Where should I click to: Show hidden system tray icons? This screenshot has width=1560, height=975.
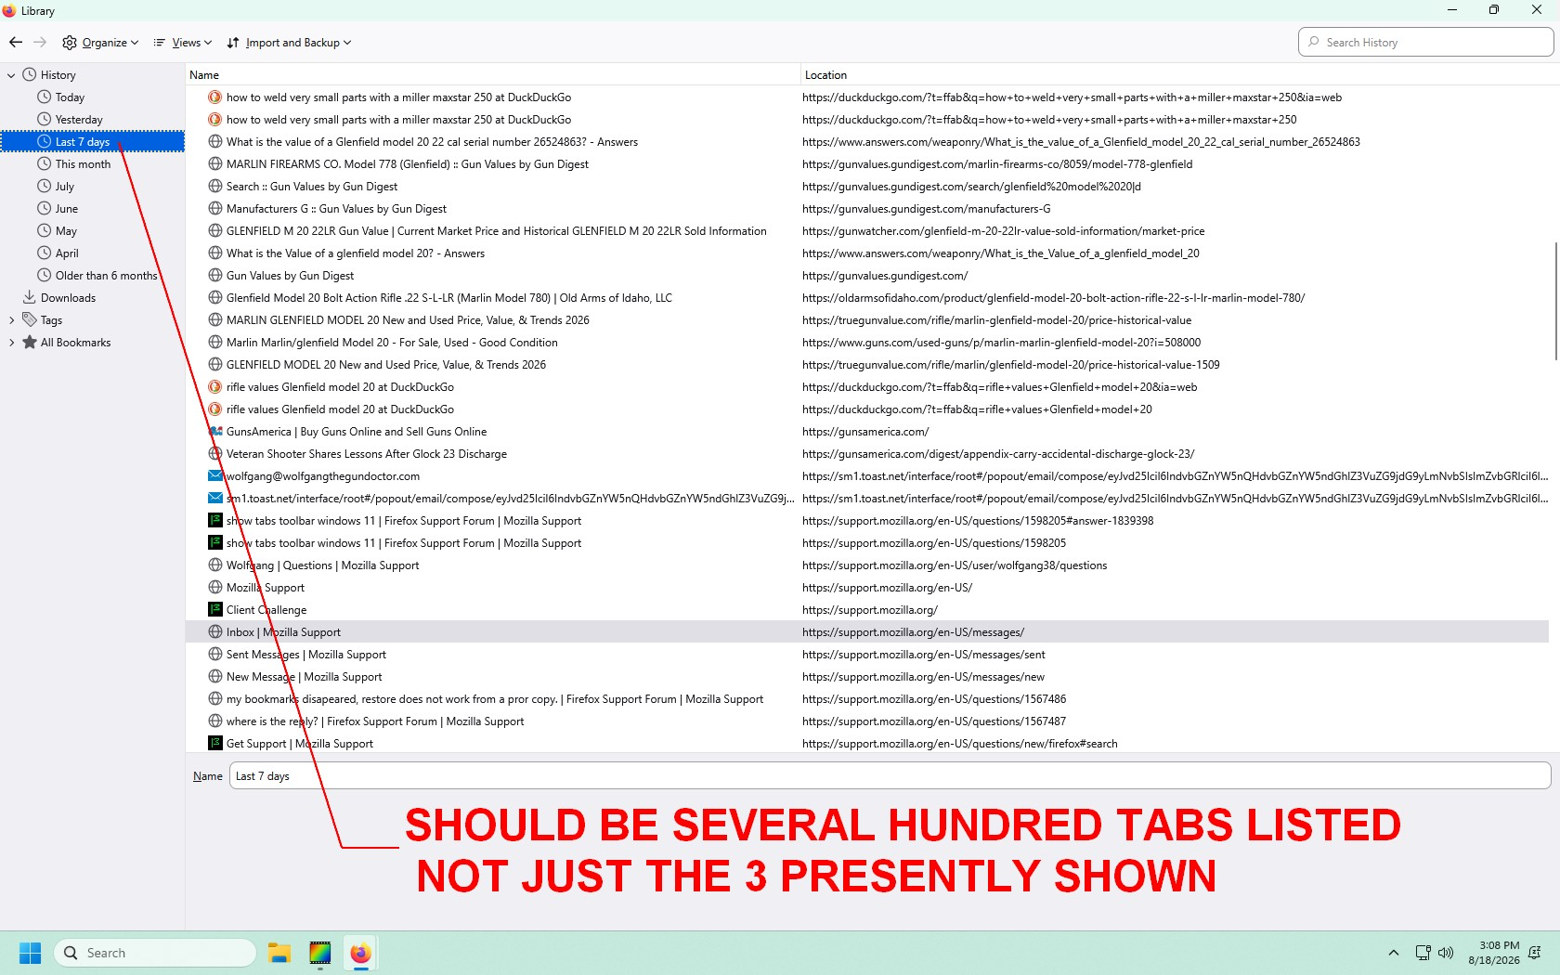click(x=1393, y=953)
